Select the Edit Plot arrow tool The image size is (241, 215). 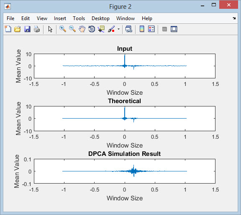click(x=50, y=29)
